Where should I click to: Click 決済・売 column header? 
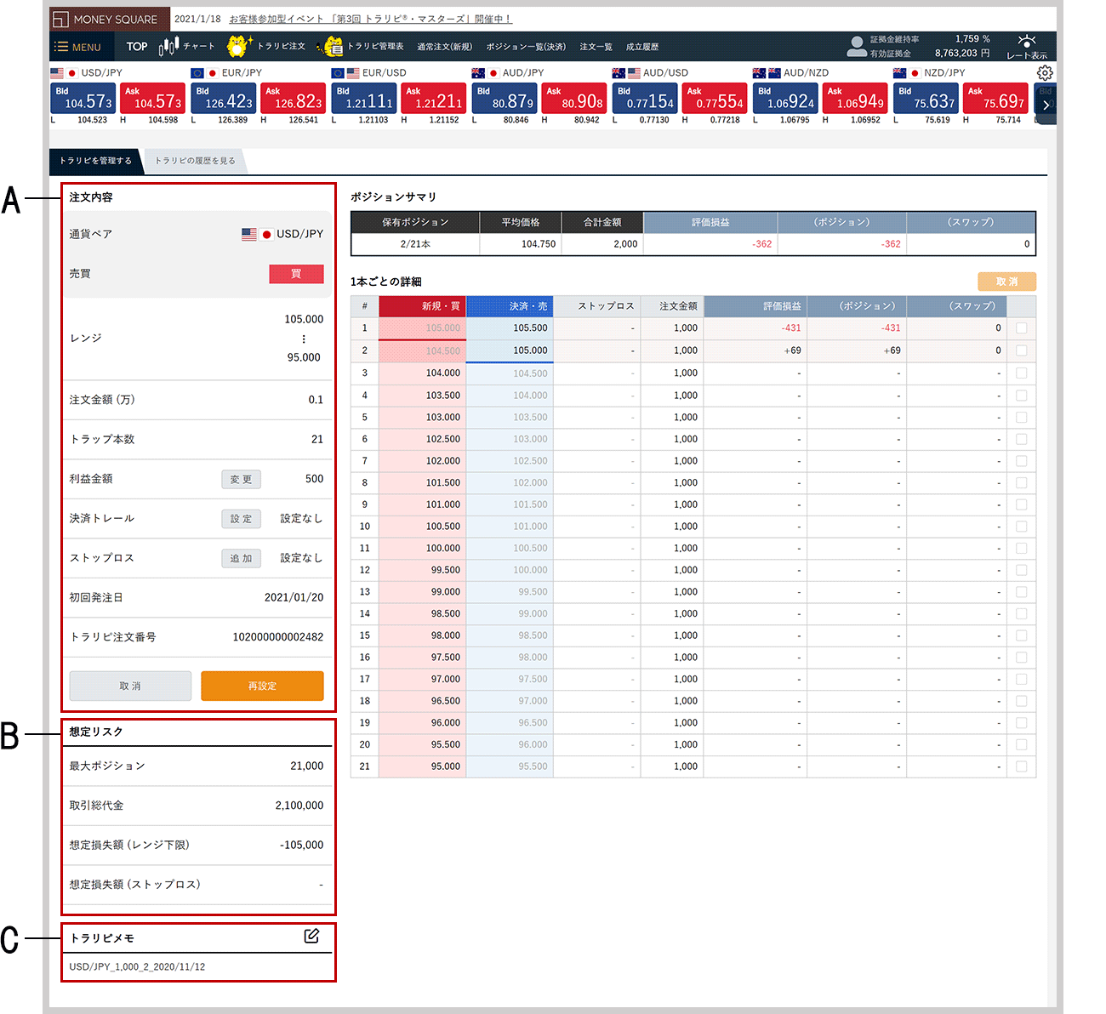pyautogui.click(x=510, y=306)
